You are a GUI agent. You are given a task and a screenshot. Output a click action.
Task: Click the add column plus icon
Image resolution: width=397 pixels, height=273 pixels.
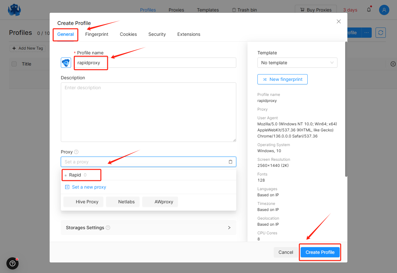393,64
